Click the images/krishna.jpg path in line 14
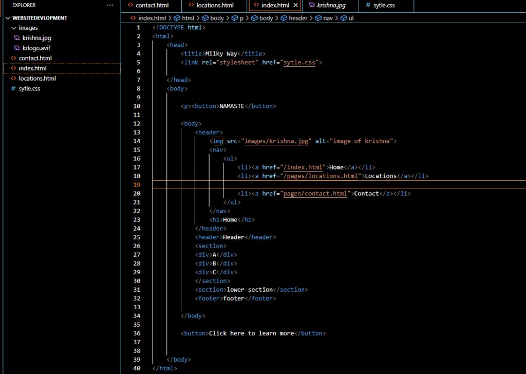 click(276, 141)
